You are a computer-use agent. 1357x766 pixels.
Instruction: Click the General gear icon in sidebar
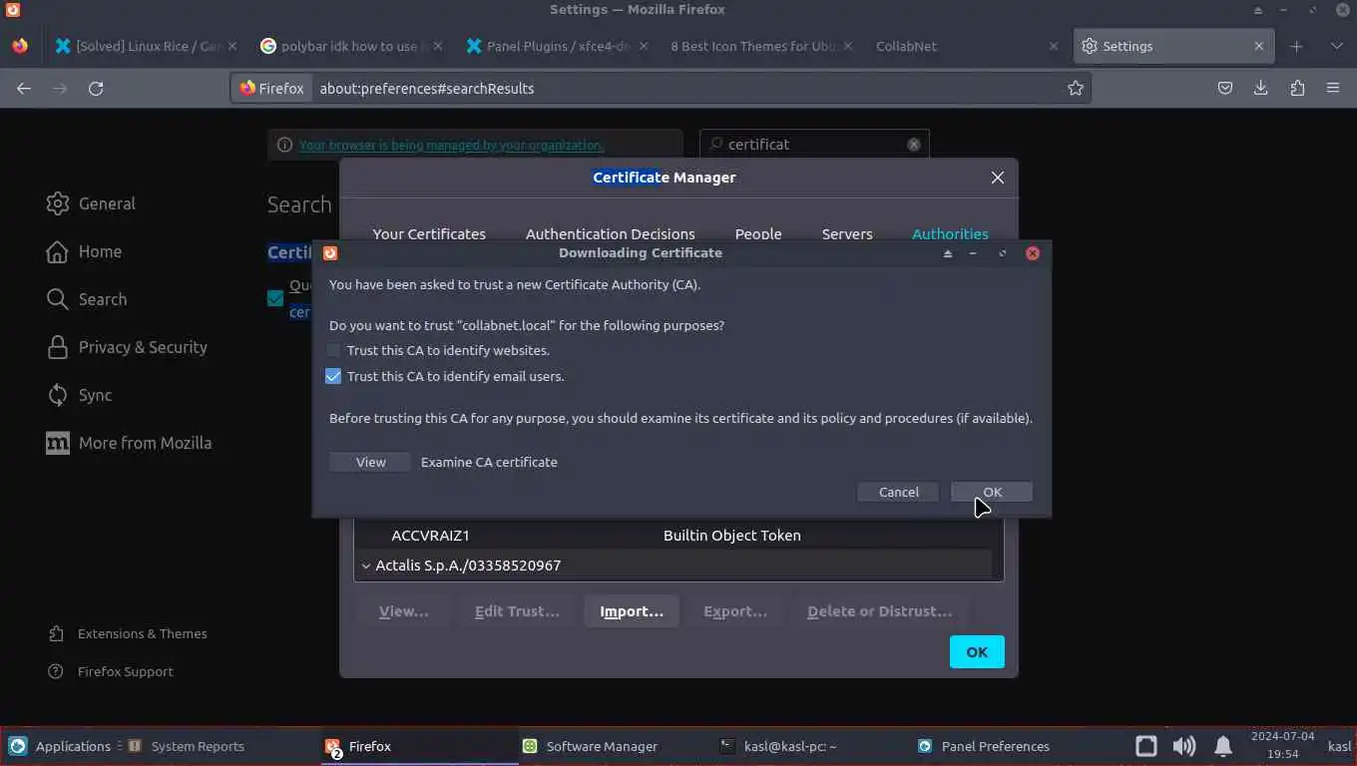[57, 203]
